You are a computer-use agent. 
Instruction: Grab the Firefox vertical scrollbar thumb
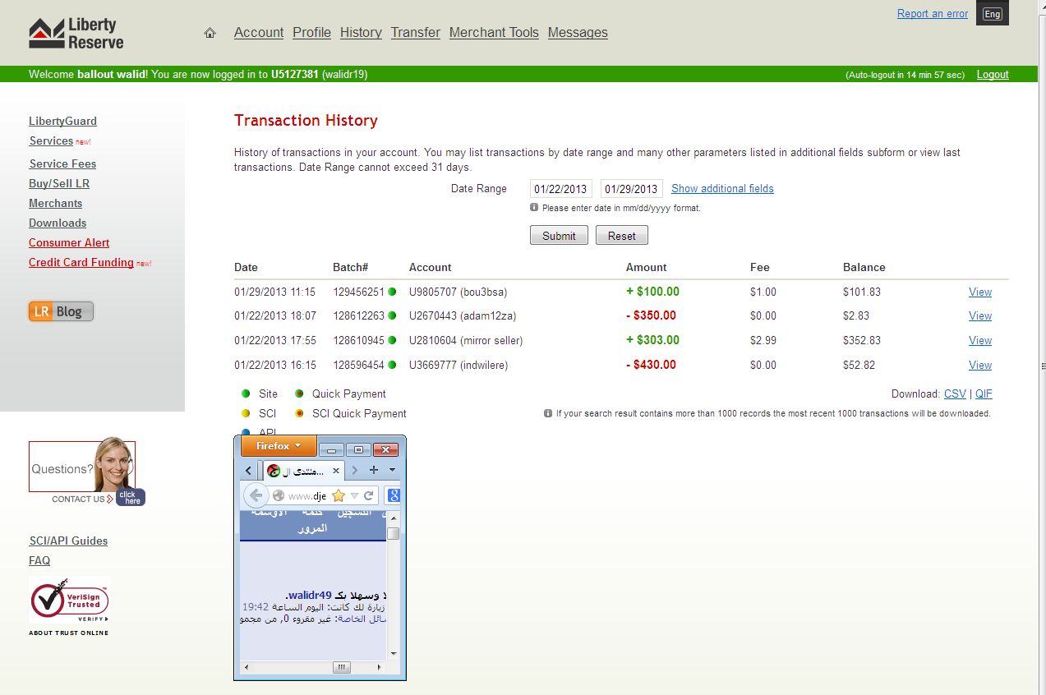(x=394, y=534)
